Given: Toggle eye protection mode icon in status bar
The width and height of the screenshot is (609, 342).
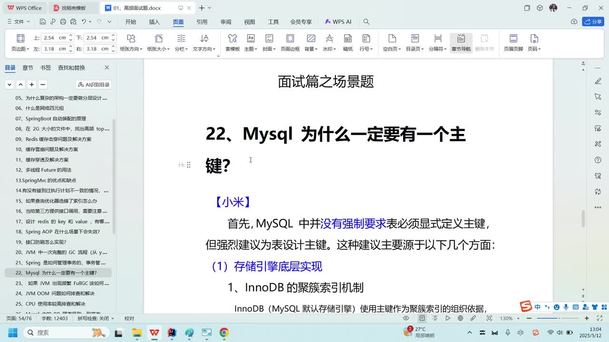Looking at the screenshot, I should (x=406, y=318).
